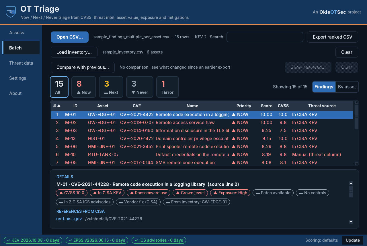
Task: Sort by the Priority column header
Action: pyautogui.click(x=244, y=106)
